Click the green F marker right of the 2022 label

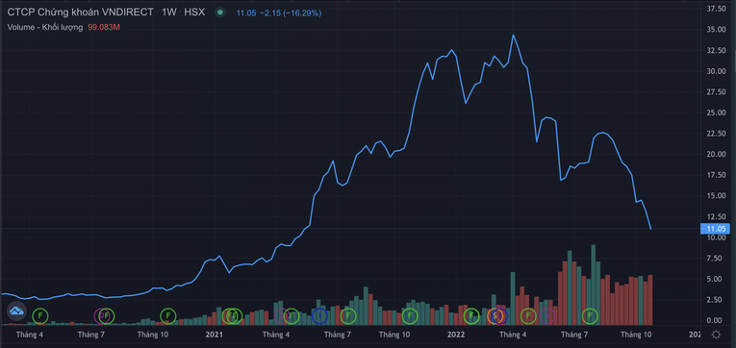click(x=471, y=316)
